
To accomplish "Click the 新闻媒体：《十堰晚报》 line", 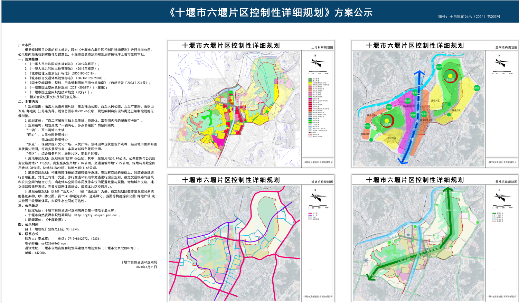I will tap(45, 220).
